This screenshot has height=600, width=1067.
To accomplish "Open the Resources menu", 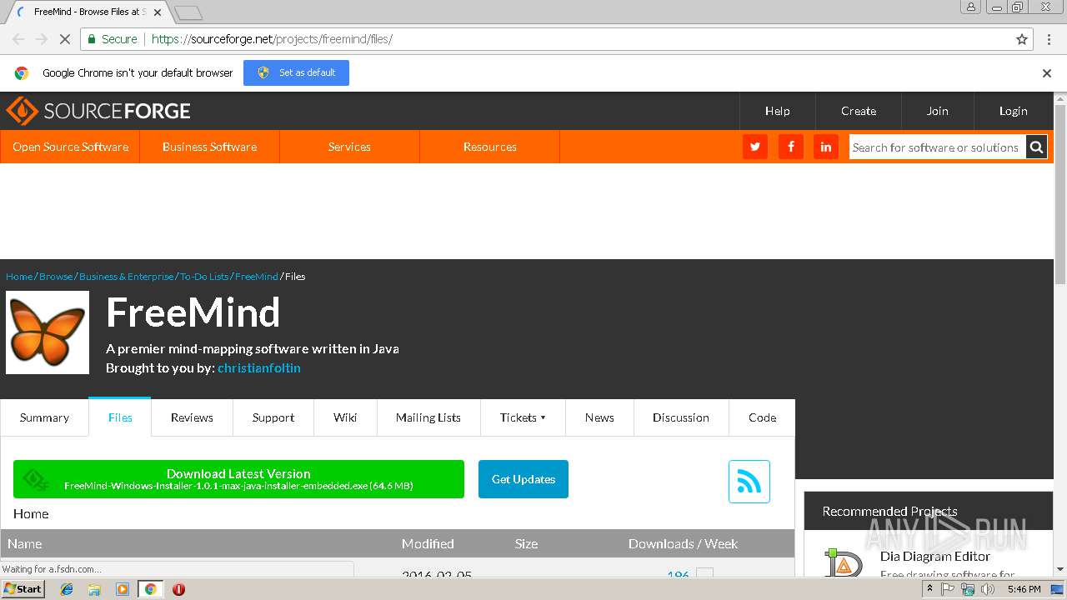I will coord(489,147).
